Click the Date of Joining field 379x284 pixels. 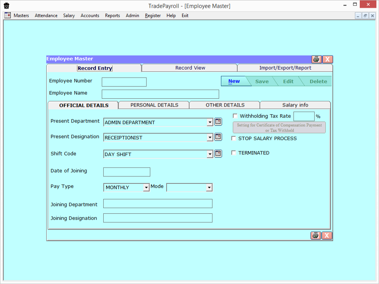[x=127, y=172]
